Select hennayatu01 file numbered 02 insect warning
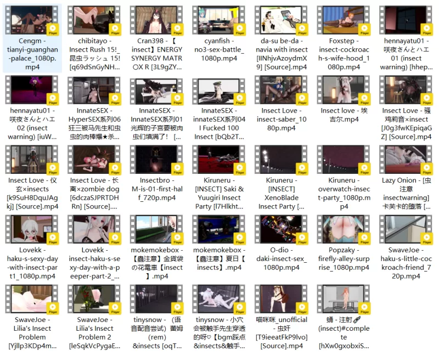This screenshot has width=439, height=356. [x=32, y=108]
